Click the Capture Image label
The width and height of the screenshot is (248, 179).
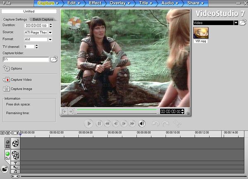pos(21,89)
